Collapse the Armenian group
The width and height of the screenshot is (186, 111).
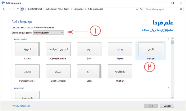[x=169, y=88]
